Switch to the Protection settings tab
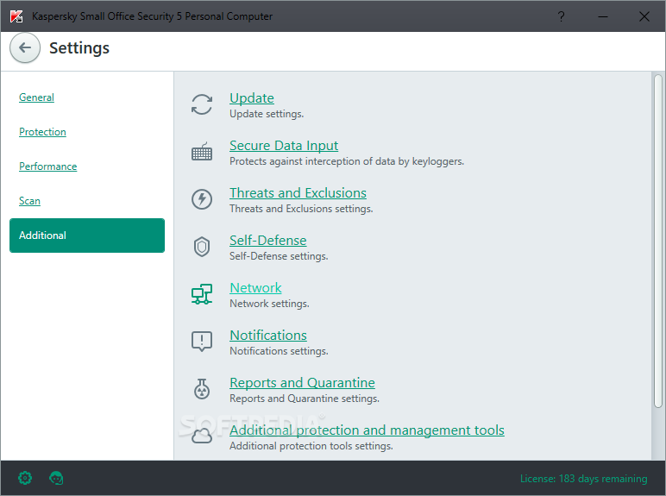The image size is (666, 496). click(x=42, y=132)
